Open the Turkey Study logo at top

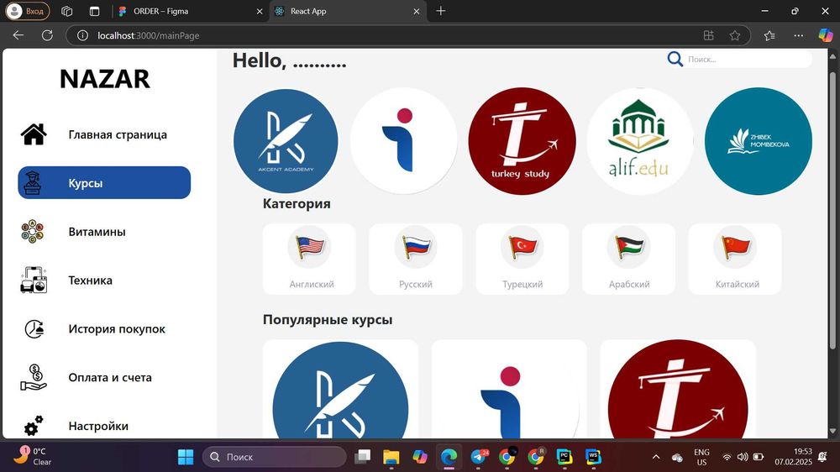(x=522, y=141)
